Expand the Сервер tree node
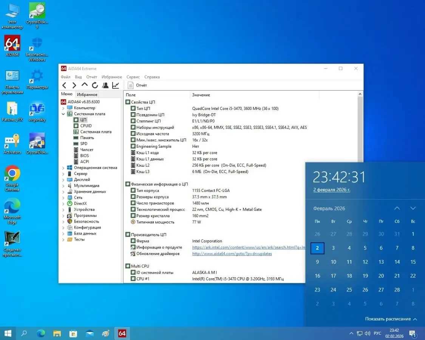This screenshot has width=425, height=340. click(63, 174)
